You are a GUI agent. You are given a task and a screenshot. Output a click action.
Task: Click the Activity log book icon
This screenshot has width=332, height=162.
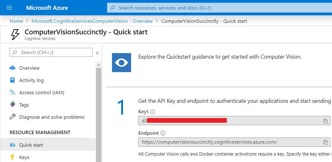(13, 80)
